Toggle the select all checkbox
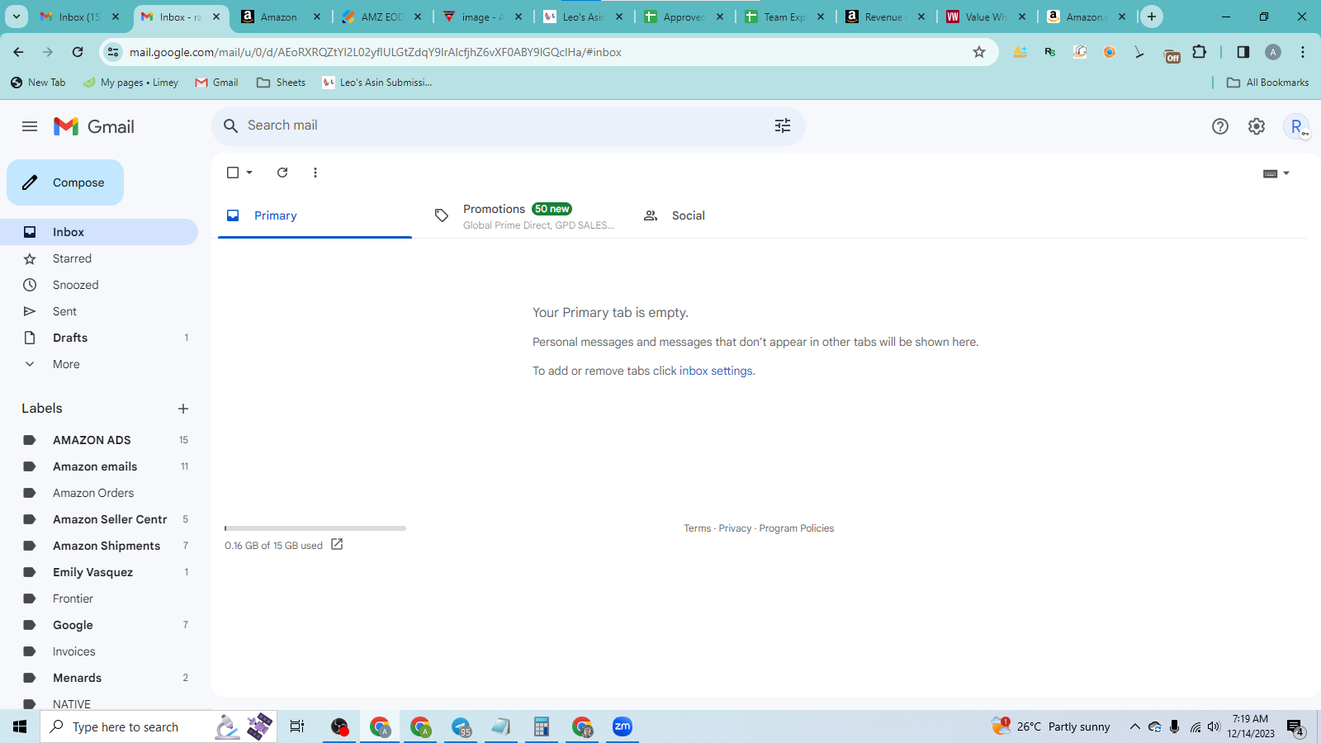Image resolution: width=1321 pixels, height=743 pixels. pos(233,173)
